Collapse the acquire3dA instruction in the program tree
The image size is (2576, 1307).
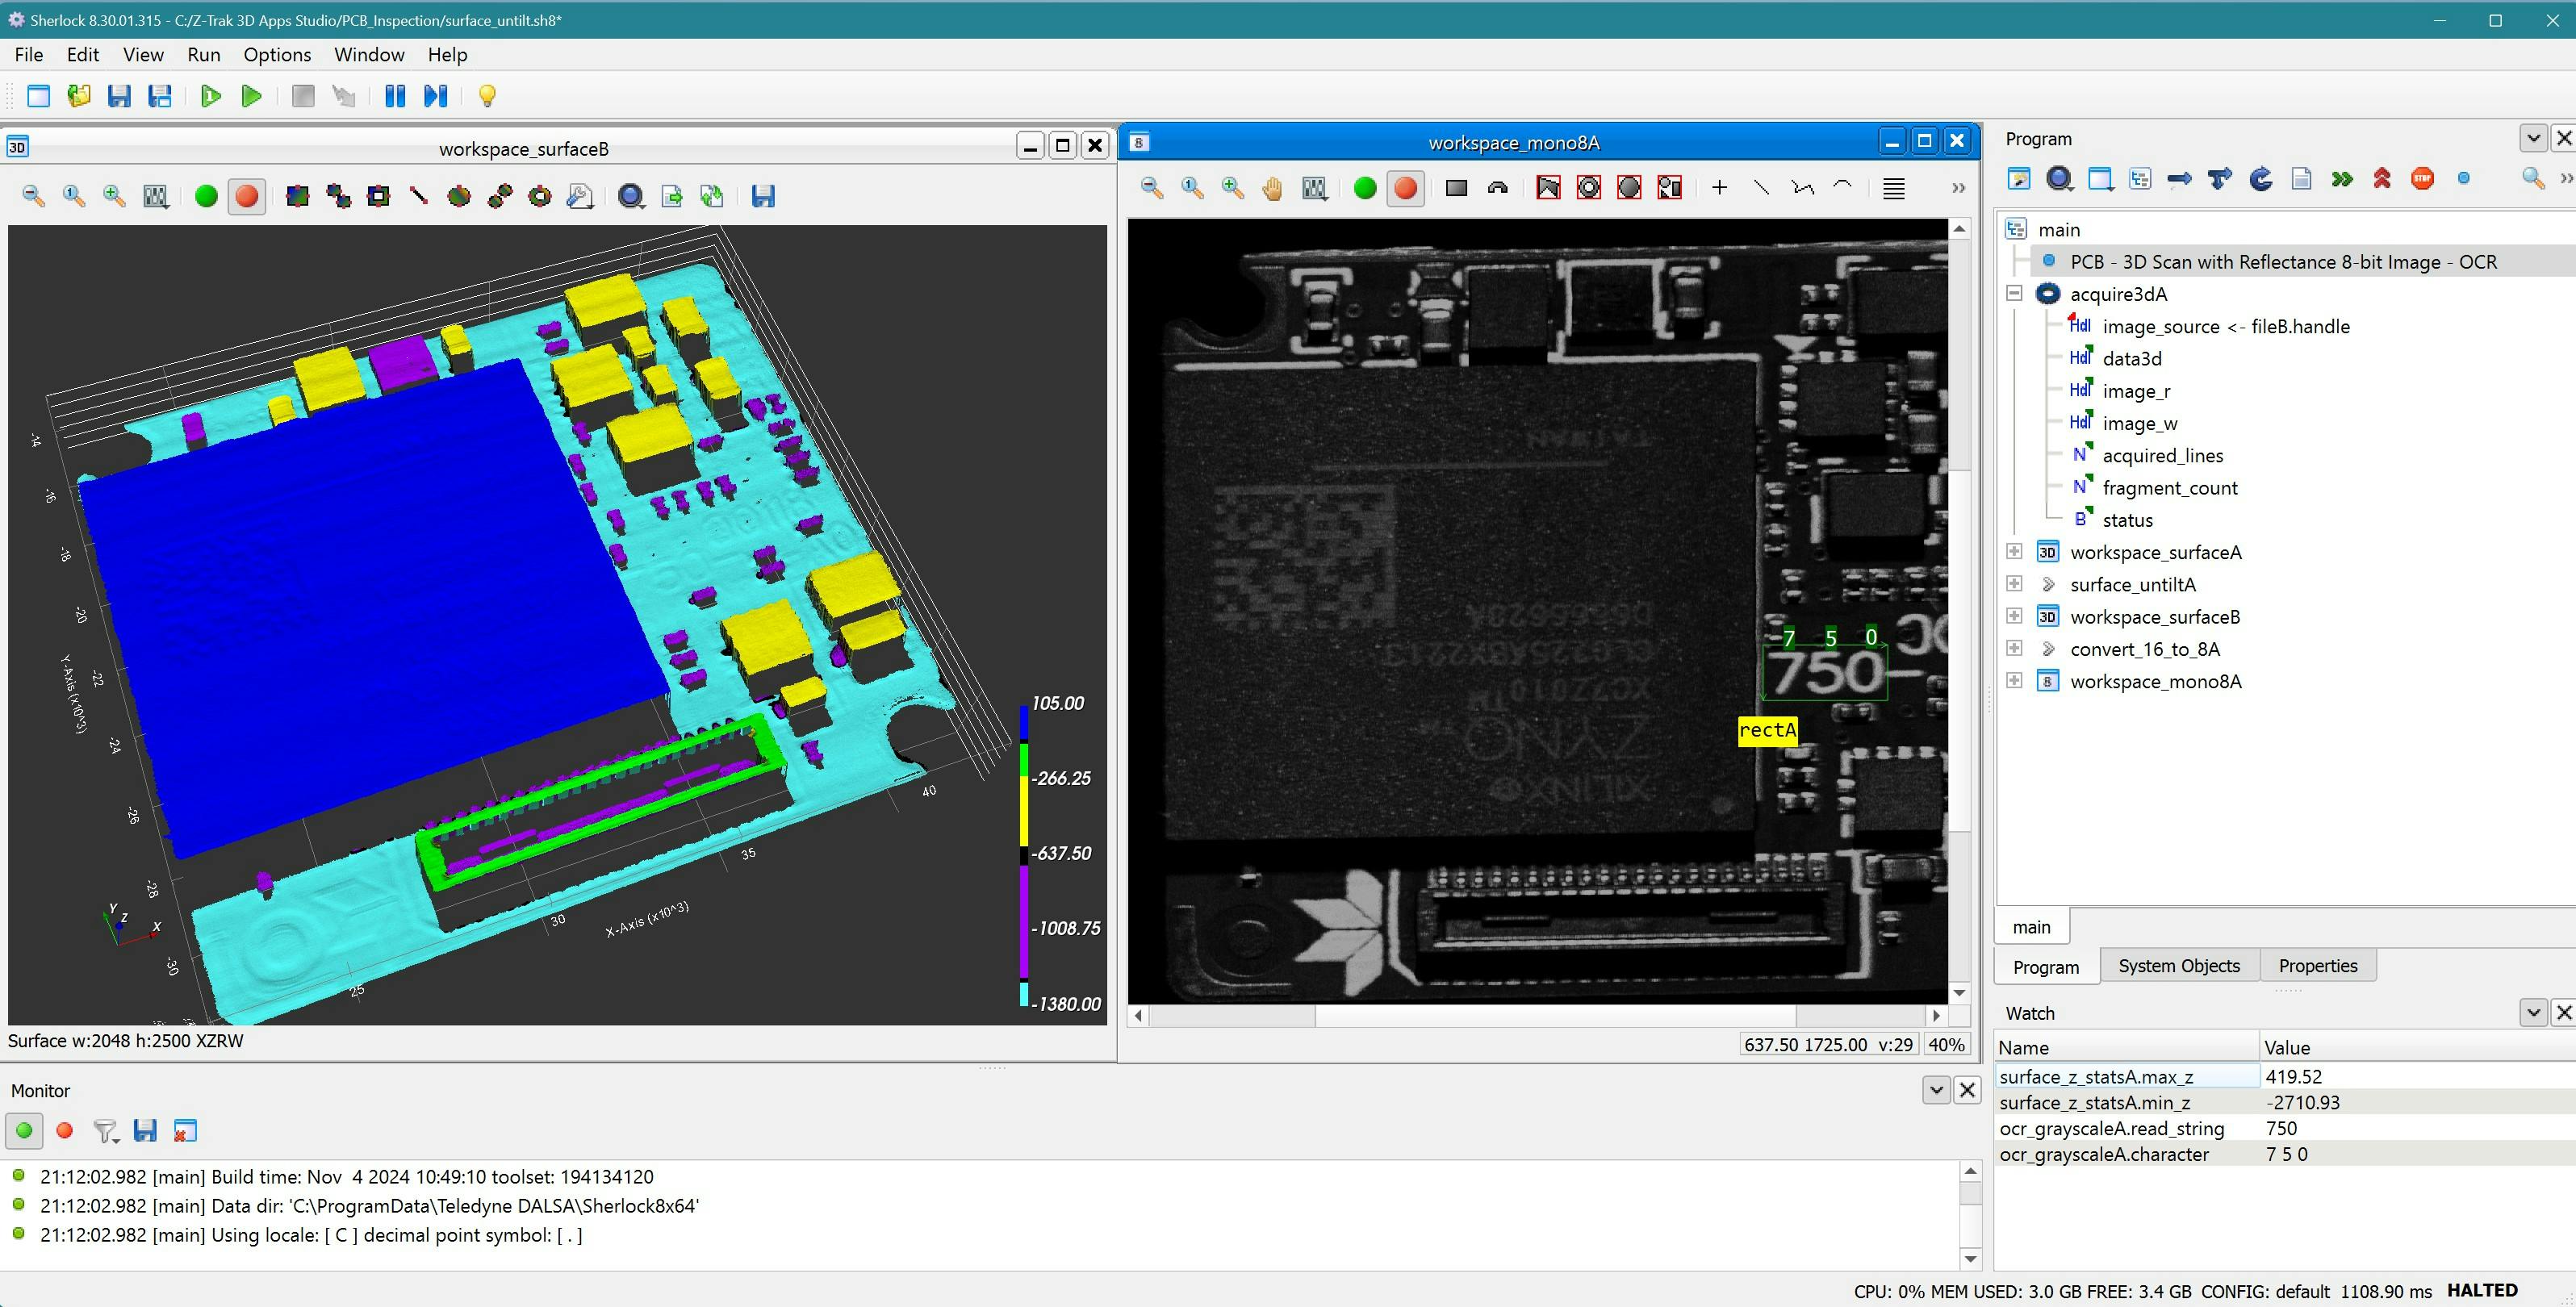(2014, 293)
